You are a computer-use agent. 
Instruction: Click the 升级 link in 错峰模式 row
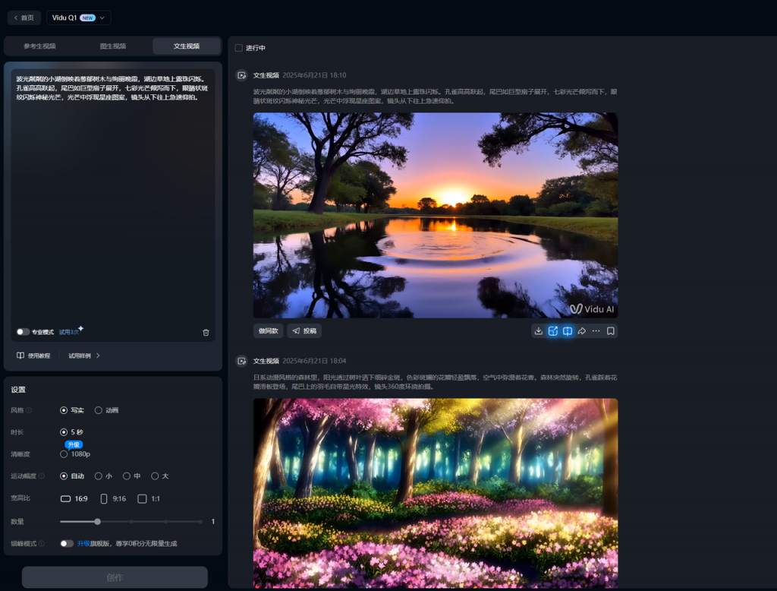pos(83,544)
